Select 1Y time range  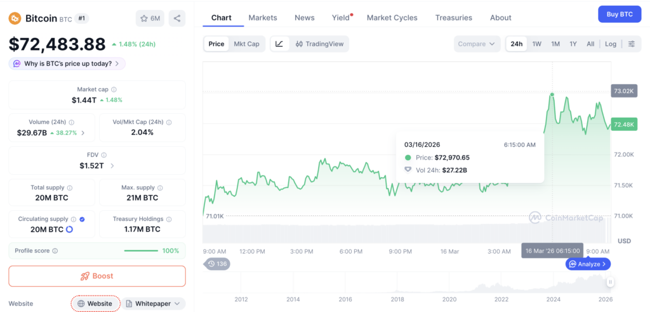(x=573, y=44)
